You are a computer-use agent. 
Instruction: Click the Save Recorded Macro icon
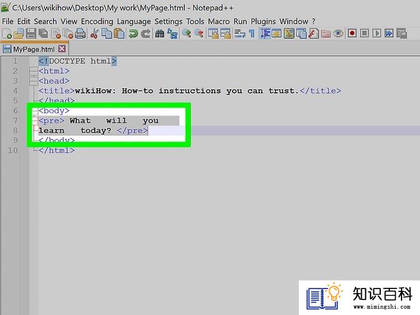coord(402,33)
